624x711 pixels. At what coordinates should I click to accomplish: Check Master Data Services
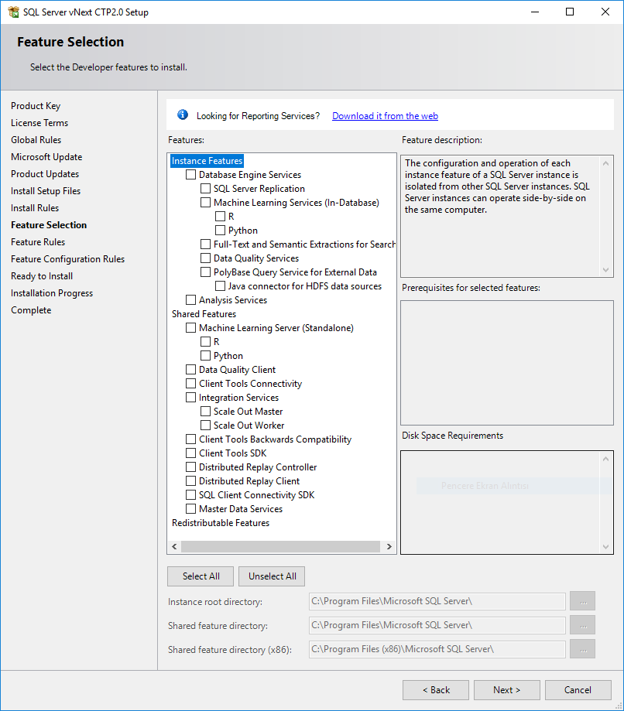[190, 508]
